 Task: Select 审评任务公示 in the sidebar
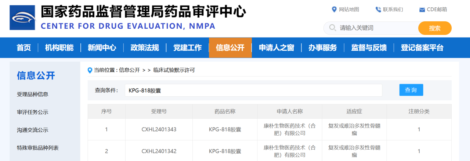pos(33,112)
